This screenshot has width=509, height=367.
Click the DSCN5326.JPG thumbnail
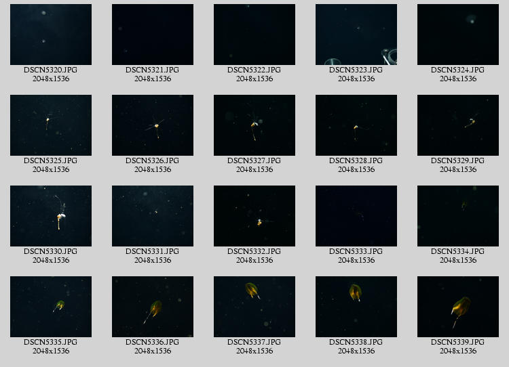pos(153,125)
